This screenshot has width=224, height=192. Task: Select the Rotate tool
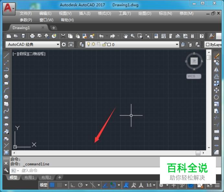[x=217, y=97]
